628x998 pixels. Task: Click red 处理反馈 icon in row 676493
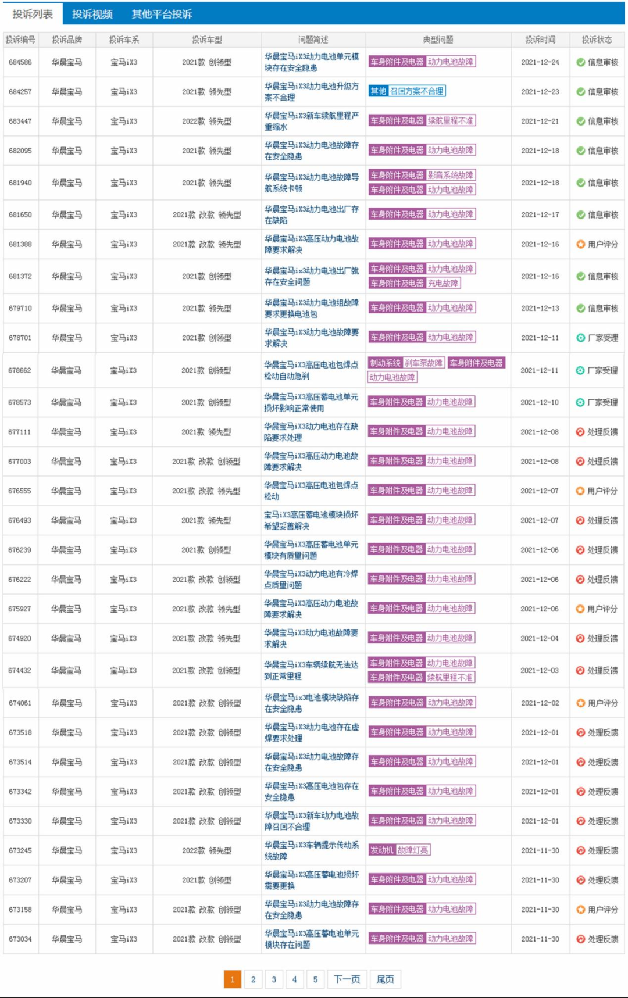580,520
